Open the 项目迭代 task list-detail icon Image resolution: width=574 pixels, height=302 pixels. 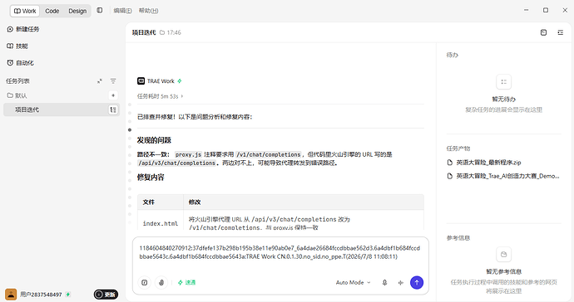113,110
